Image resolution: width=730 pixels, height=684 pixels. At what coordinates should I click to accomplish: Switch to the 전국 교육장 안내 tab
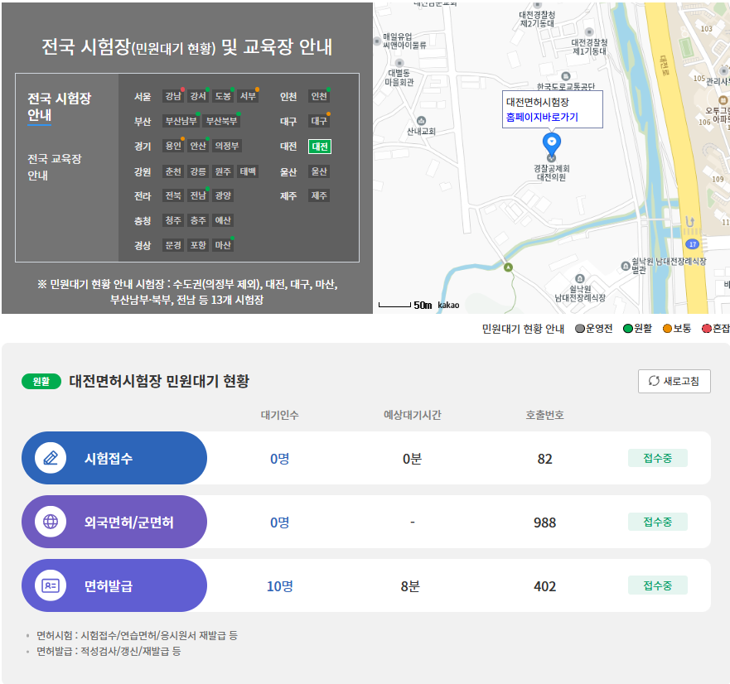pos(55,167)
